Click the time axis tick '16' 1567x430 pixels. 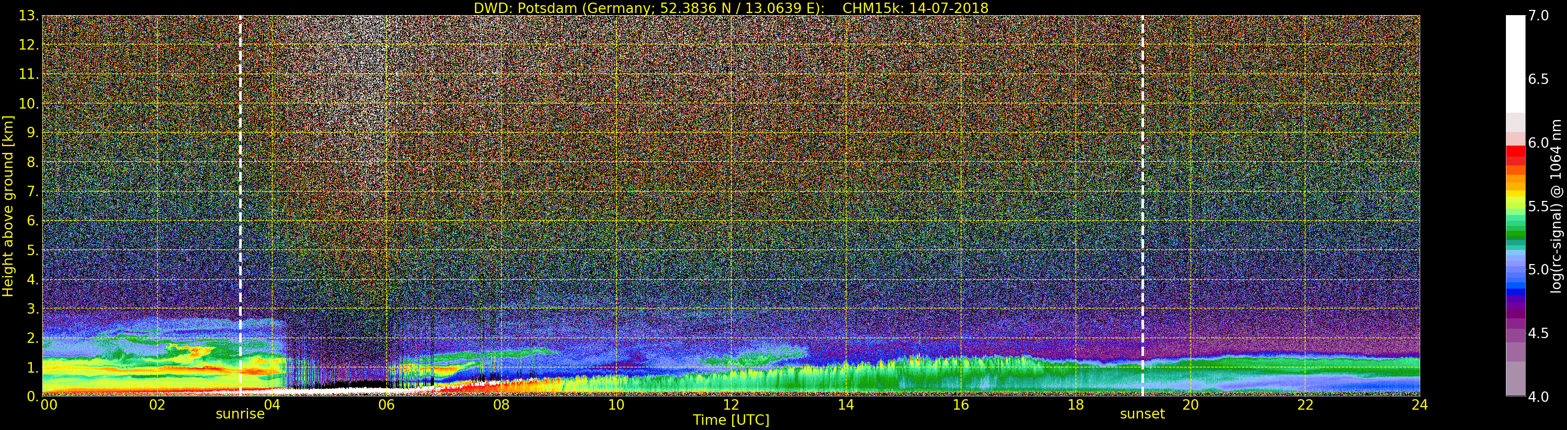tap(961, 405)
